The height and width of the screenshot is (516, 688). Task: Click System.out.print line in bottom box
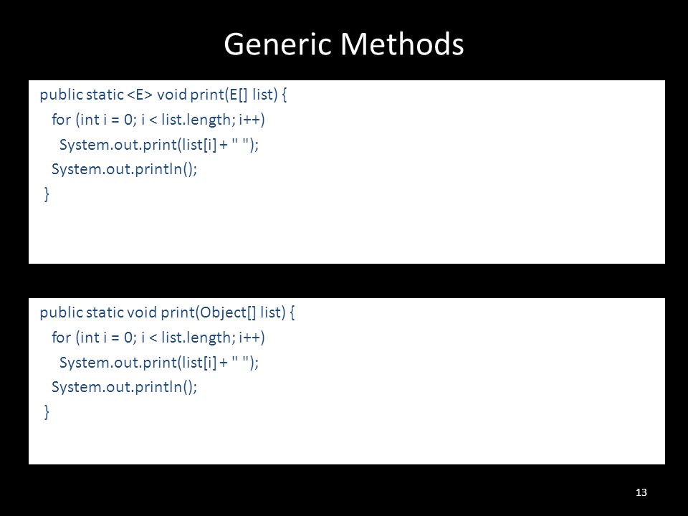[x=159, y=363]
